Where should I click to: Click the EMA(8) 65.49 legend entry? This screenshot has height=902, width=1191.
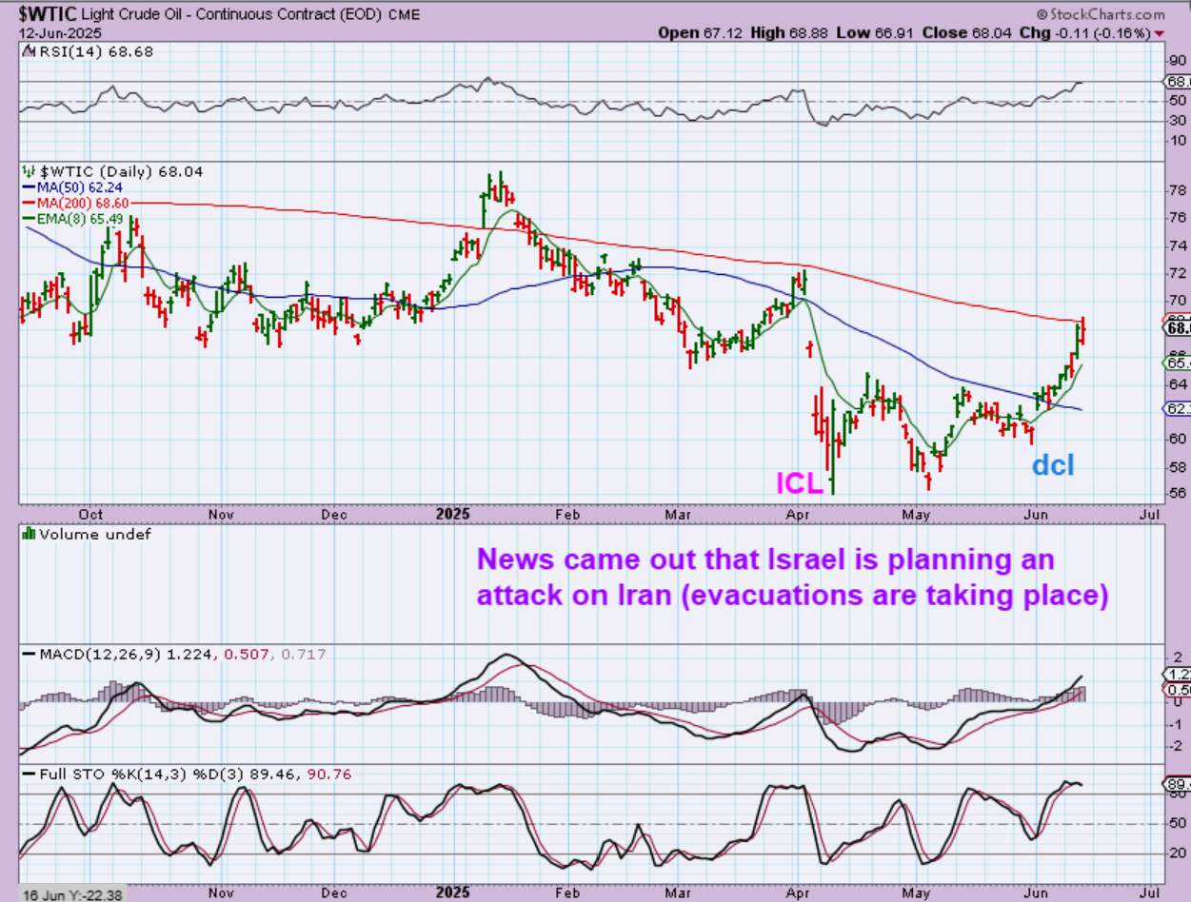click(80, 218)
